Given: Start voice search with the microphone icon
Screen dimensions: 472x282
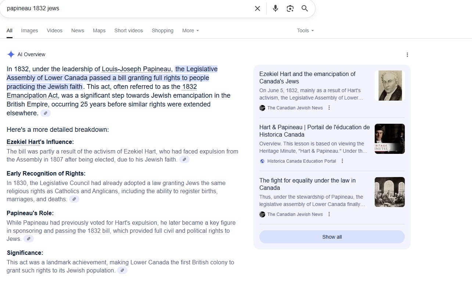Looking at the screenshot, I should click(275, 8).
